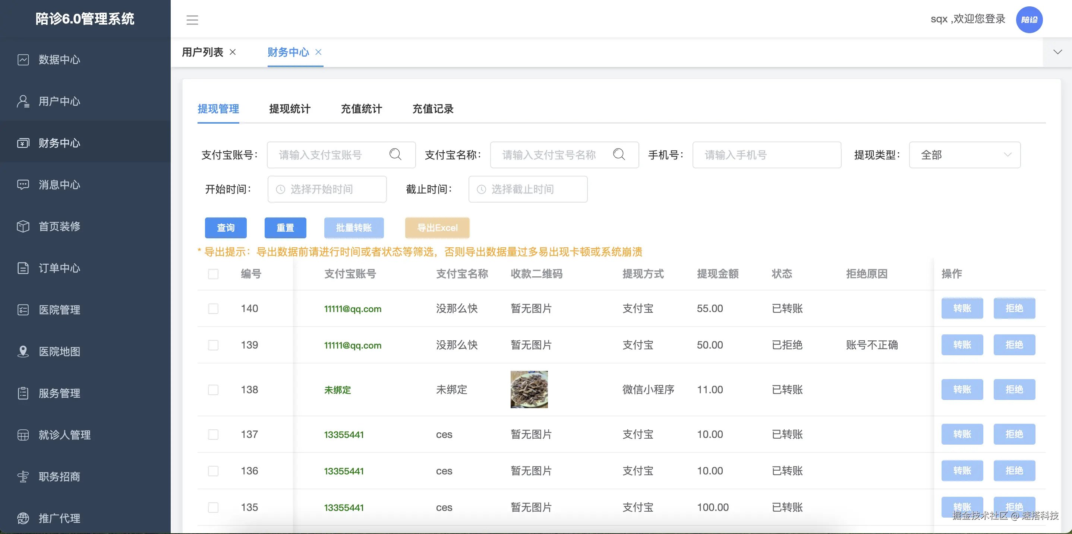Open the 数据中心 section in sidebar
1072x534 pixels.
pyautogui.click(x=59, y=60)
